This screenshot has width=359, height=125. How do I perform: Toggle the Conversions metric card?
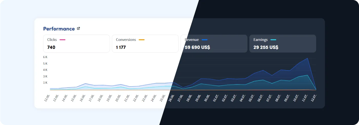click(x=145, y=44)
